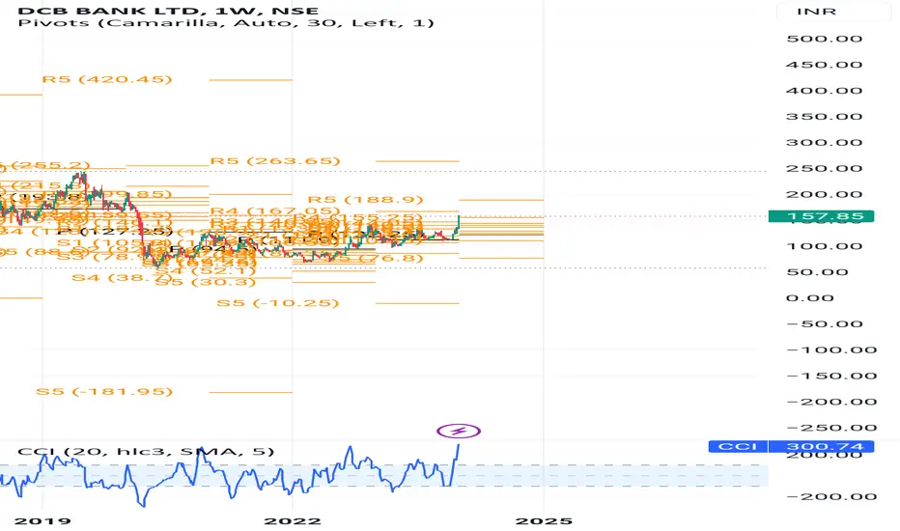Click the 2022 time axis label
Screen dimensions: 900x531
coord(293,521)
